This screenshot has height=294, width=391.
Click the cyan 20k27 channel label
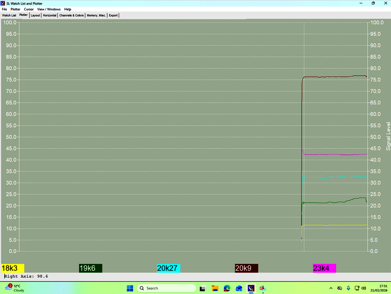(x=168, y=268)
